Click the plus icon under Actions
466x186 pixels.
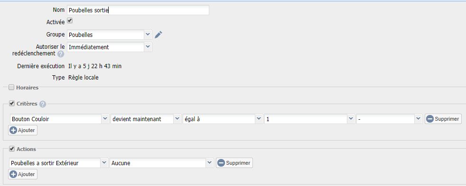[x=13, y=174]
